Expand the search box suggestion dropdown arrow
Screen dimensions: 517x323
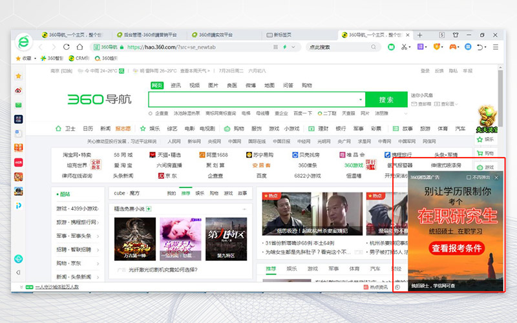click(361, 99)
